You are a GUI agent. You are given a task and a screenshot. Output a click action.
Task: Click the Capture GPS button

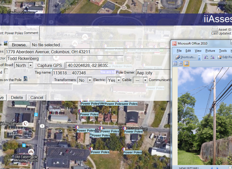coord(50,65)
